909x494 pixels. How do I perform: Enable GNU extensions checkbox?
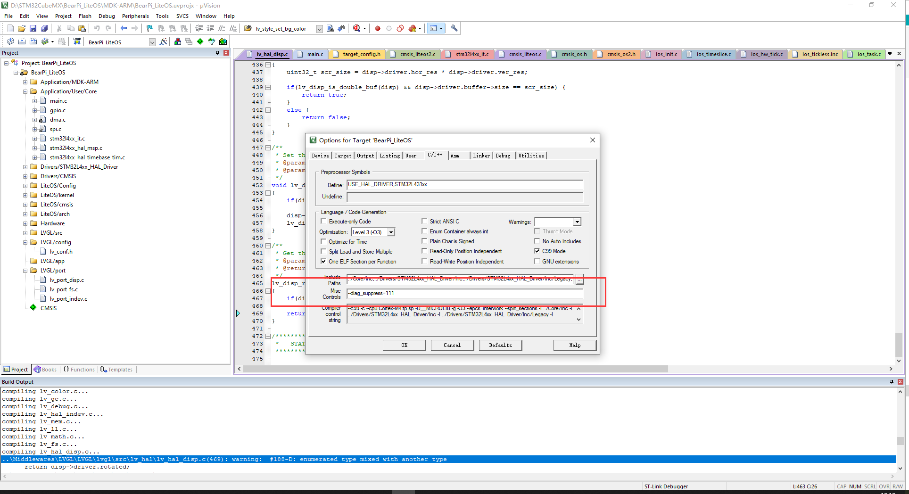[537, 261]
